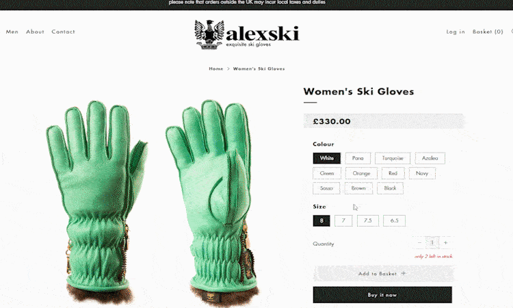Choose the Black colour option

pyautogui.click(x=390, y=188)
